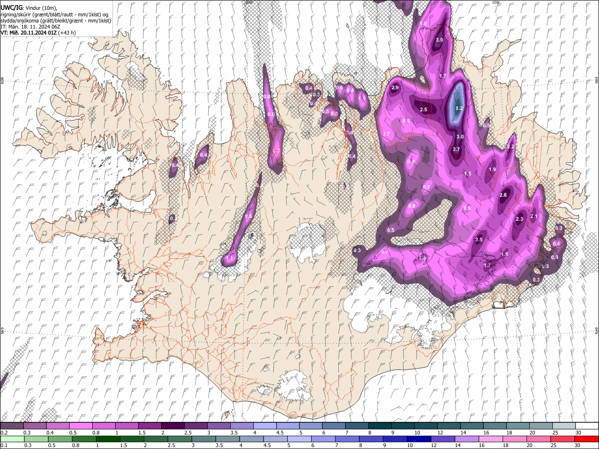Pick the lavender 4–4.5 snow legend swatch
The width and height of the screenshot is (599, 449).
click(264, 426)
